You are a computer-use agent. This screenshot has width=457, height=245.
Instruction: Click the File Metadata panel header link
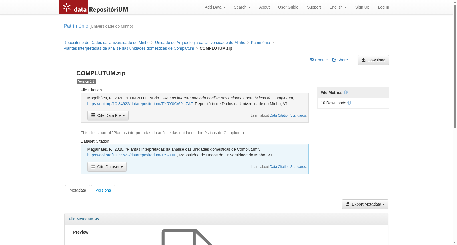[x=81, y=219]
